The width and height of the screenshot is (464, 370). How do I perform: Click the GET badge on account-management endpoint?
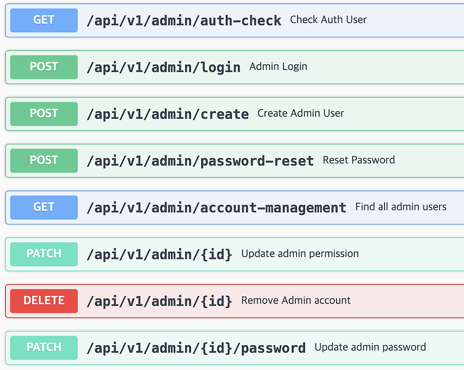point(43,207)
